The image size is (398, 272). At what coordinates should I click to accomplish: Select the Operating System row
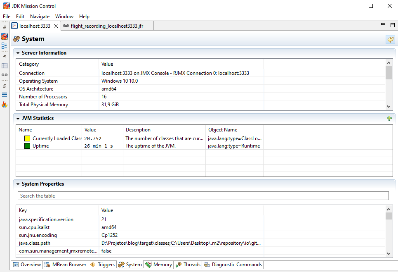[x=201, y=81]
